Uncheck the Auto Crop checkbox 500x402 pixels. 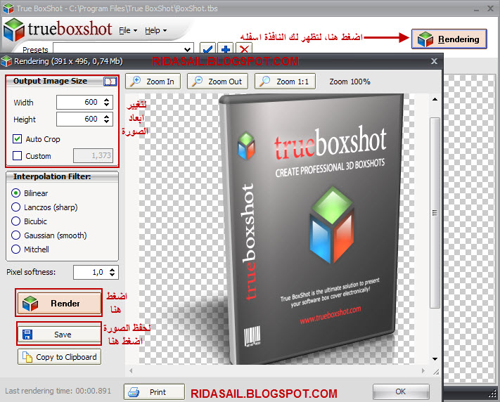tap(17, 138)
